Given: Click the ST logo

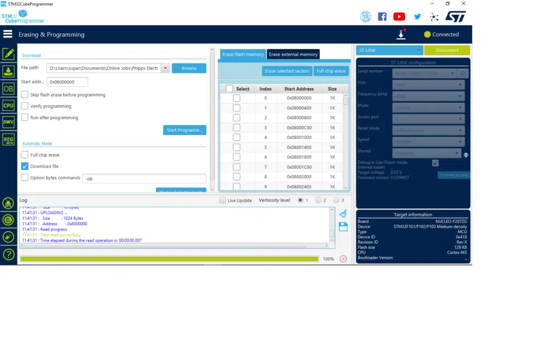Looking at the screenshot, I should pos(456,16).
